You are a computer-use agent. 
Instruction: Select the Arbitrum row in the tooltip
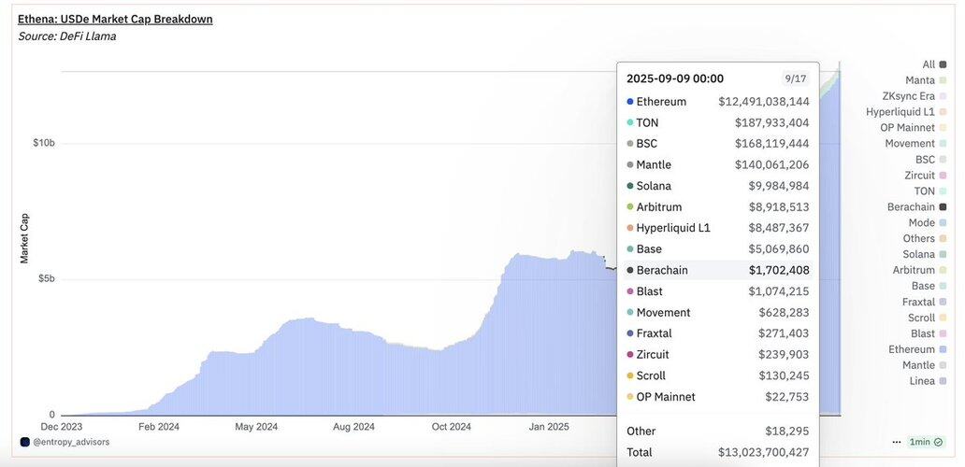[x=717, y=207]
